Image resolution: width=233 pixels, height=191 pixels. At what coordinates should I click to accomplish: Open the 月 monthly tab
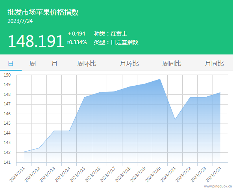click(54, 64)
